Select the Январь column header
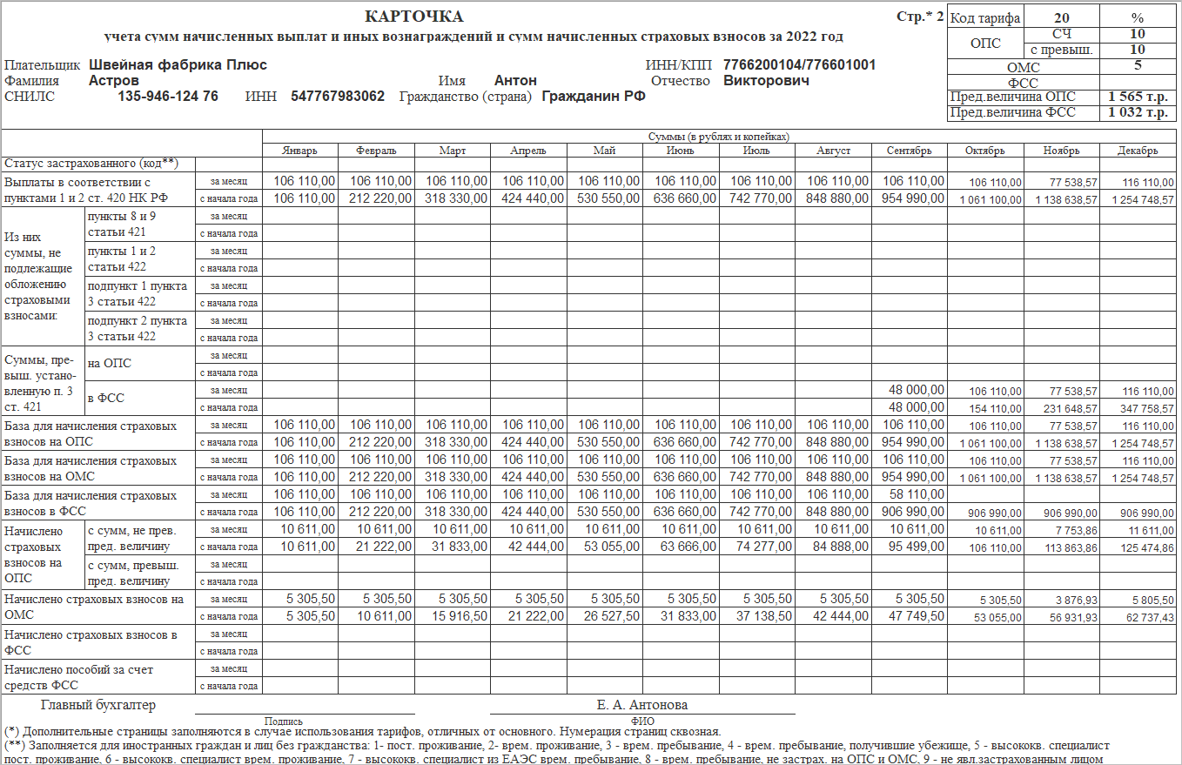 pyautogui.click(x=299, y=151)
